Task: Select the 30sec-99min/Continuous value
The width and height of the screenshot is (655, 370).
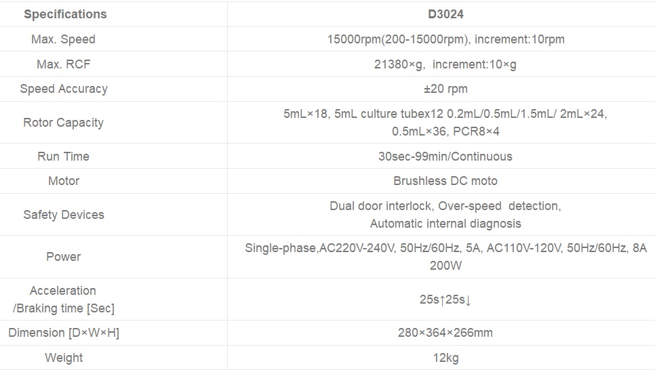Action: (445, 157)
